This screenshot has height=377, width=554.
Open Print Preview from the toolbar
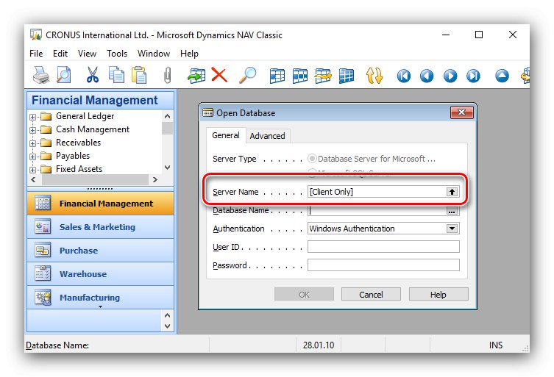[64, 75]
